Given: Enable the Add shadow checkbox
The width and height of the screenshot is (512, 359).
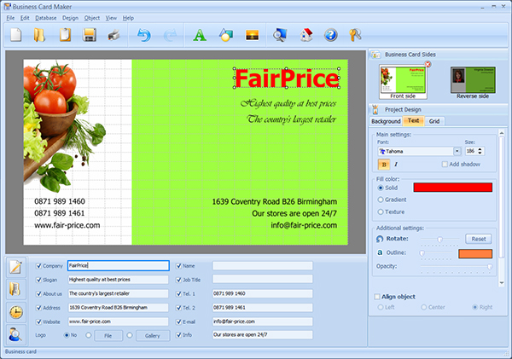Looking at the screenshot, I should point(444,164).
